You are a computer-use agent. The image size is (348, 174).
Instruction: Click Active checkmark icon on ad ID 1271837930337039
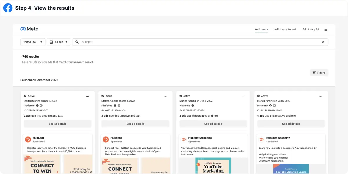[x=181, y=96]
